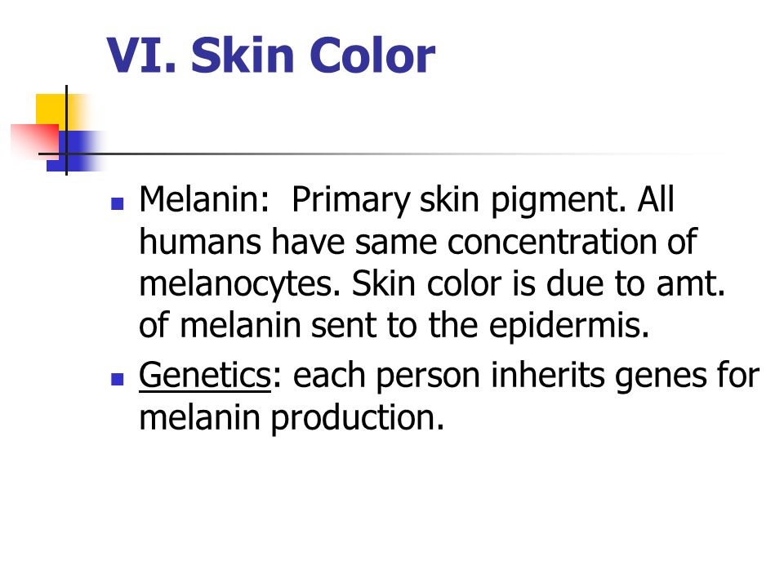The height and width of the screenshot is (588, 784).
Task: Click the text "melanin production."
Action: pyautogui.click(x=292, y=418)
